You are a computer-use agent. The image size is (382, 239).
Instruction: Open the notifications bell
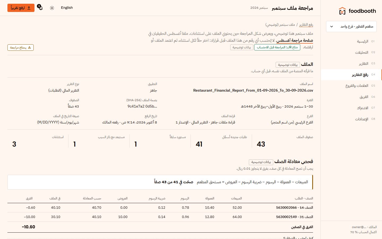[x=40, y=7]
